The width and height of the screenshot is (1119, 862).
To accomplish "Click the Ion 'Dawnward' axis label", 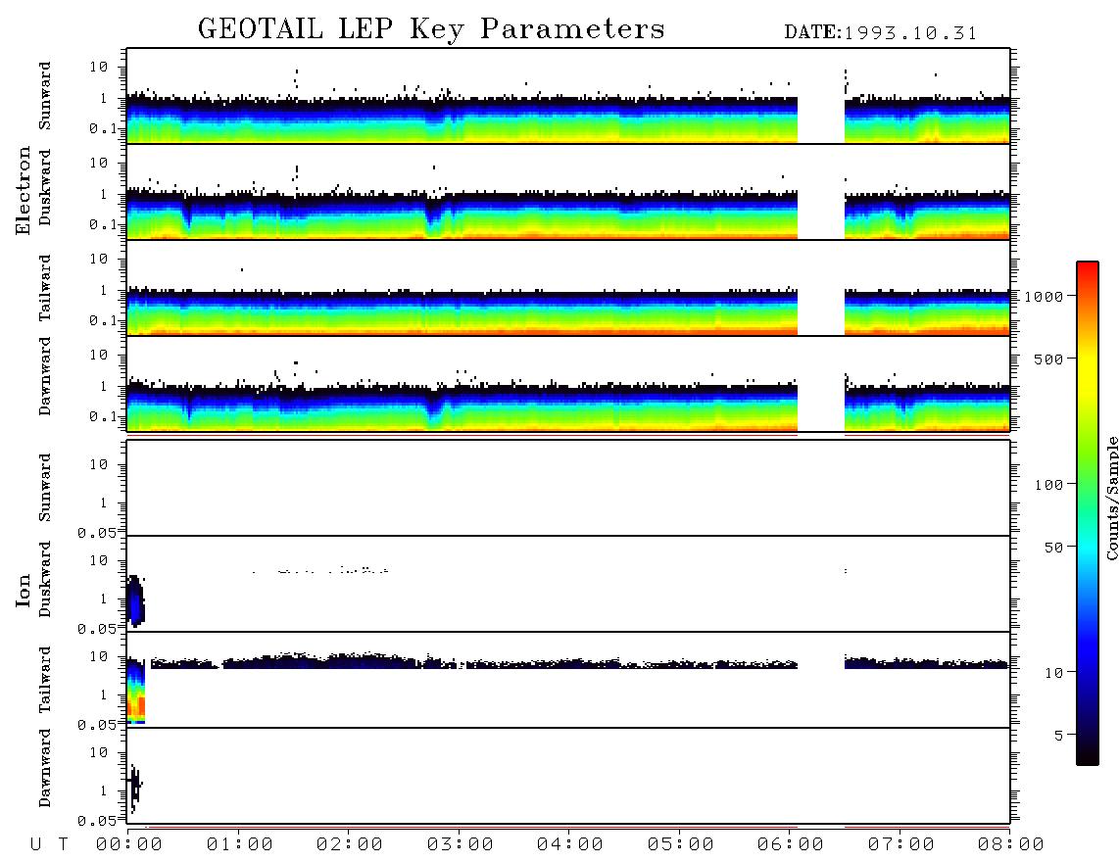I will tap(45, 768).
